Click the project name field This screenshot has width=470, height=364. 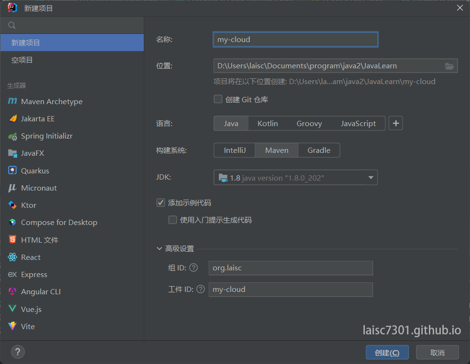(x=295, y=40)
